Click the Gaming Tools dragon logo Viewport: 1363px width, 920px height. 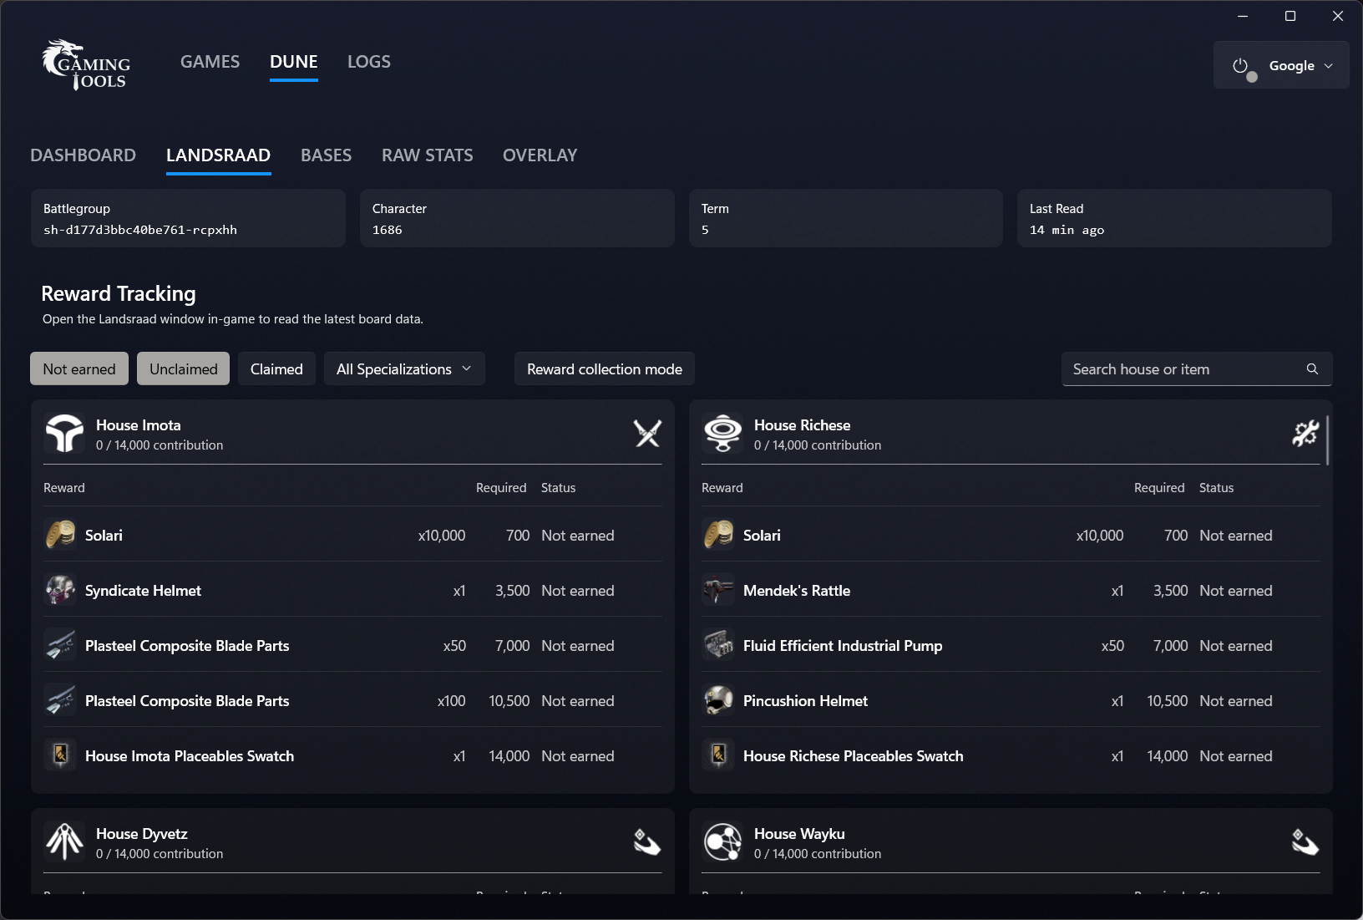click(x=86, y=64)
